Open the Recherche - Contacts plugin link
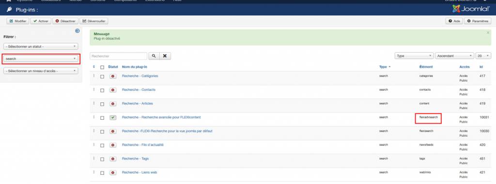The image size is (496, 184). (x=139, y=90)
